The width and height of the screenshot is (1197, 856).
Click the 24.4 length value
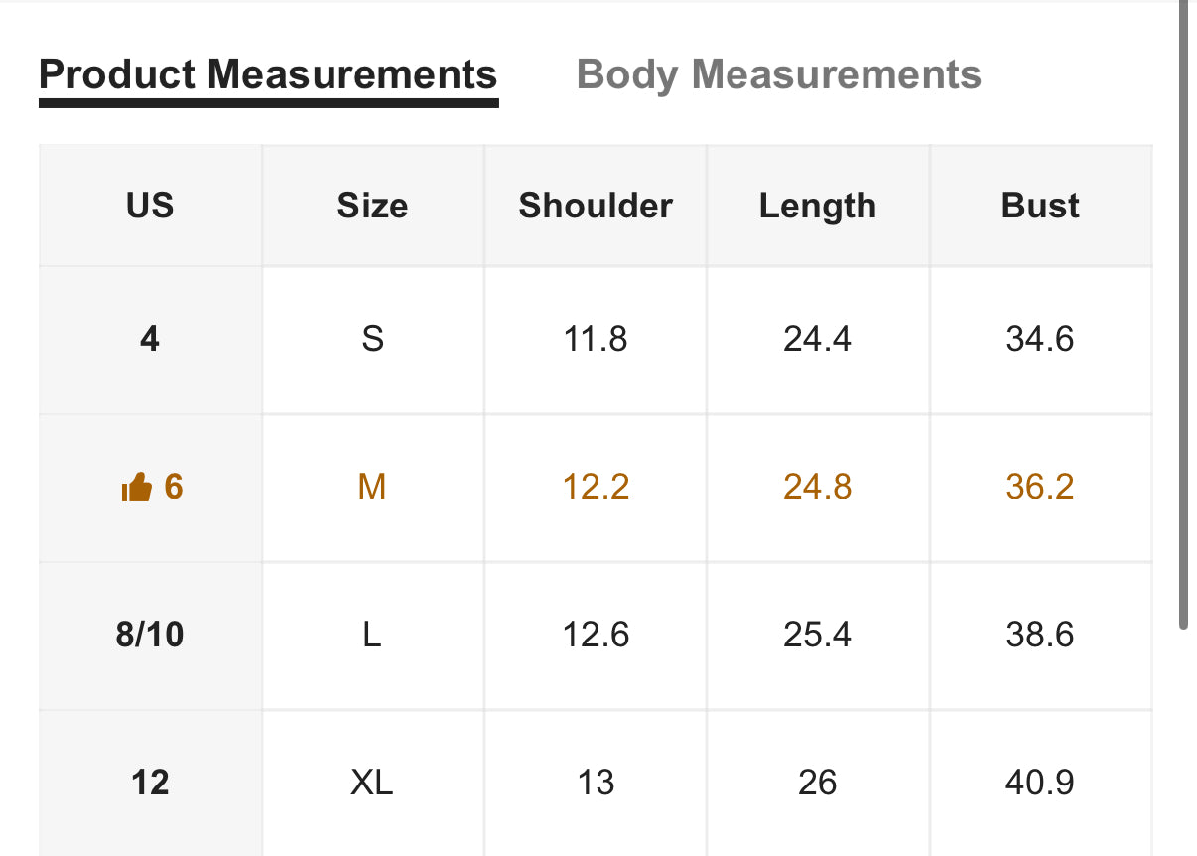coord(818,340)
